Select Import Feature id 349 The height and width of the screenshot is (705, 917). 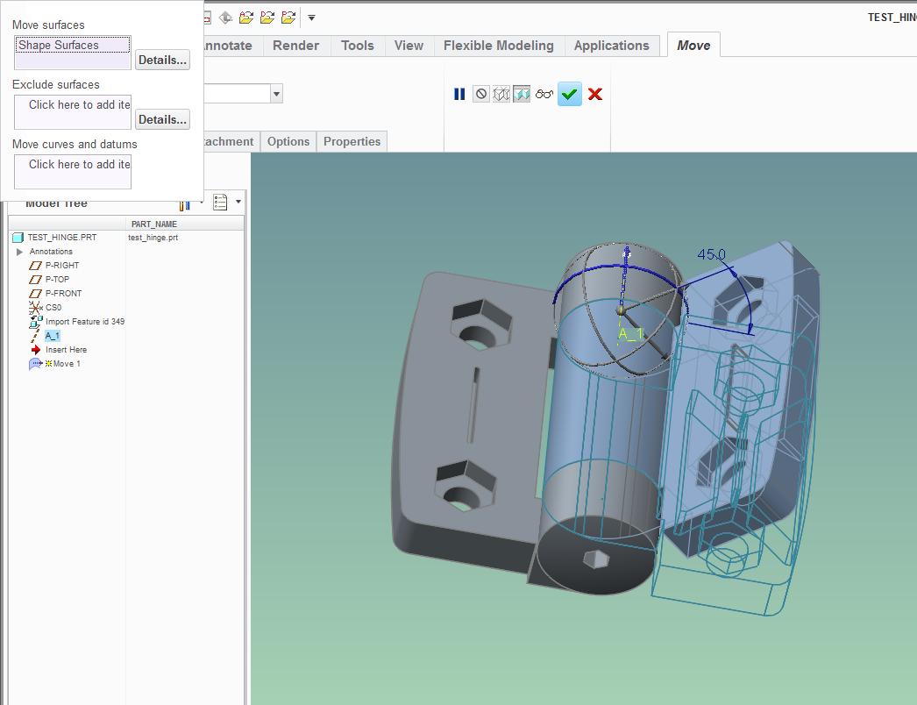point(85,321)
